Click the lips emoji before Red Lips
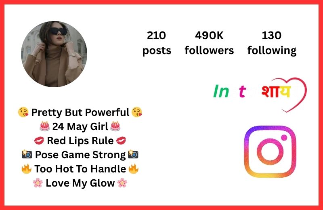 click(39, 141)
